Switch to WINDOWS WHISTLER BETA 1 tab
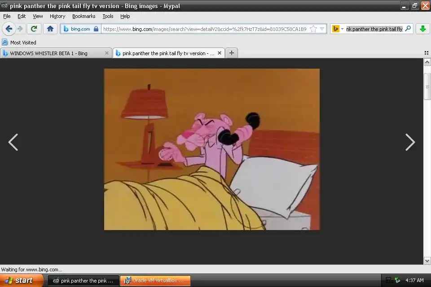This screenshot has width=431, height=287. pos(56,53)
